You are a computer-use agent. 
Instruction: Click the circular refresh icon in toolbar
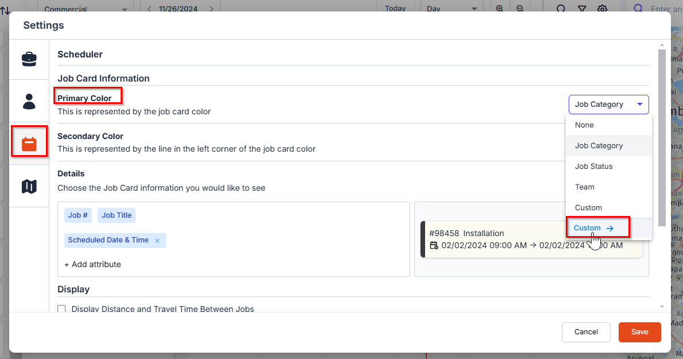[x=561, y=8]
